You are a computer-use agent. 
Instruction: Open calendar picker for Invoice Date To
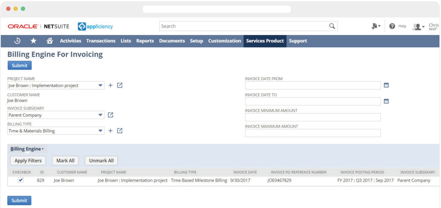click(386, 101)
